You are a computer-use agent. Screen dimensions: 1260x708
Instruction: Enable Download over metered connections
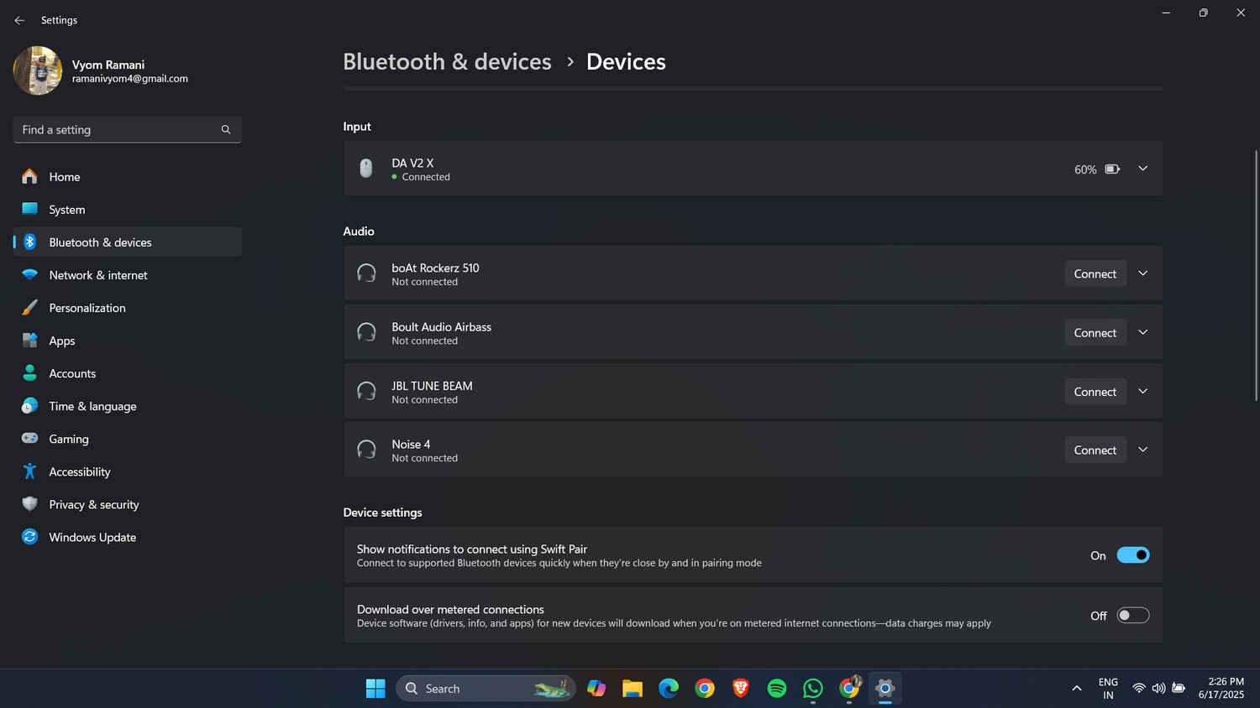click(x=1132, y=616)
